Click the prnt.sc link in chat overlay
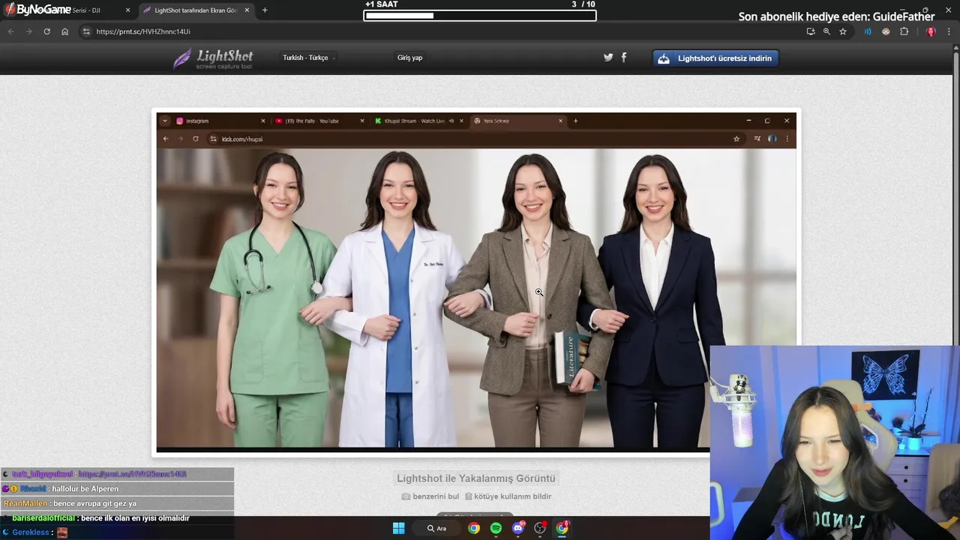 pos(132,474)
